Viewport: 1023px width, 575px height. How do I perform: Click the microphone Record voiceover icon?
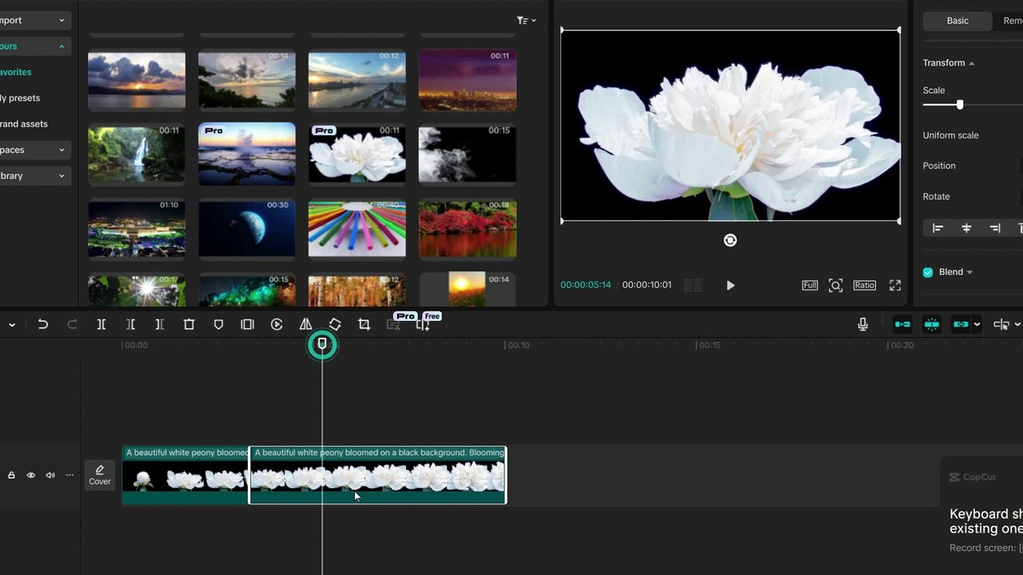[862, 324]
